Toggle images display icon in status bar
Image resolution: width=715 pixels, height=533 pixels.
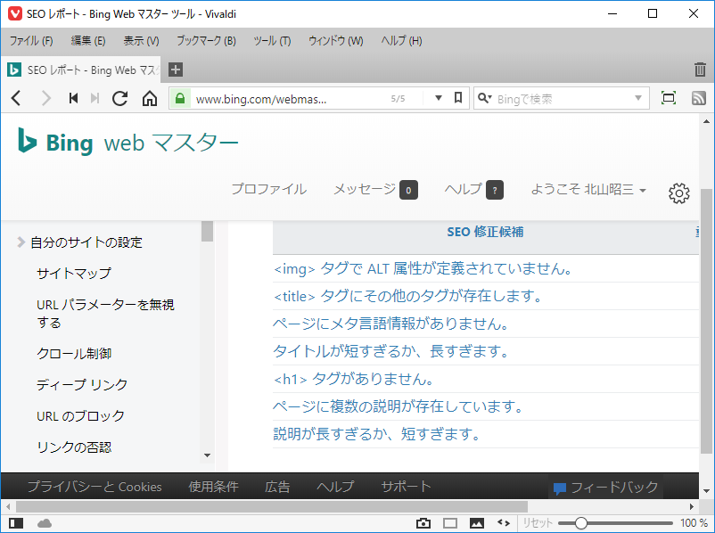476,523
